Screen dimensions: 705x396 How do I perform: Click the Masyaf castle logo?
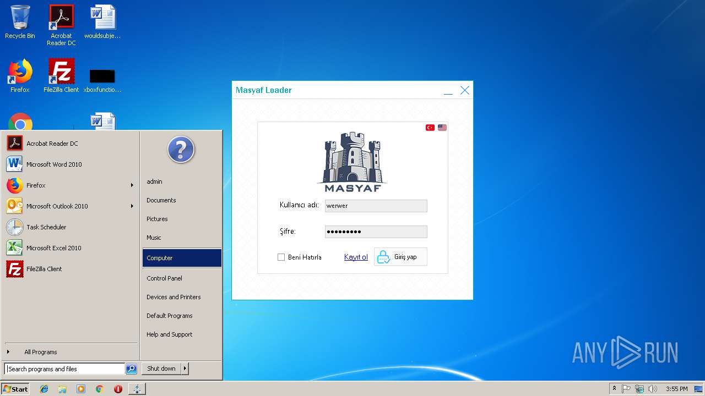tap(352, 162)
